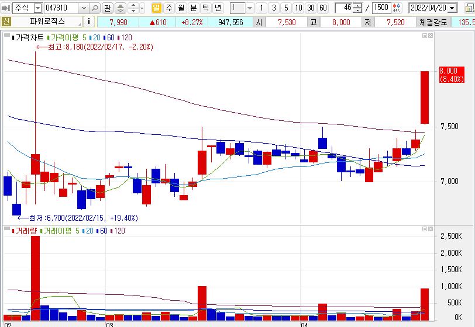Click the 가격차트 legend label
Screen dimensions: 475x327
[x=29, y=38]
